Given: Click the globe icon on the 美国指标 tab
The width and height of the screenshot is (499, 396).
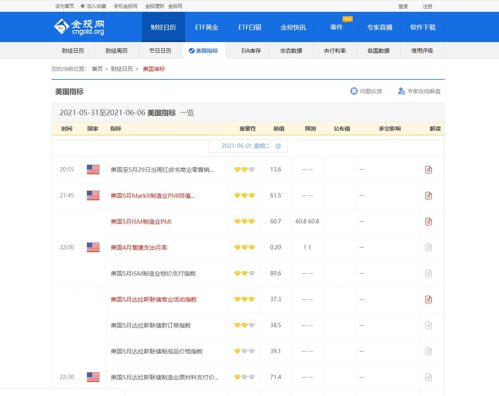Looking at the screenshot, I should 191,50.
